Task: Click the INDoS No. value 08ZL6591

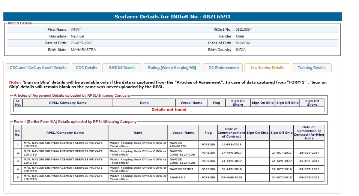Action: coord(244,30)
